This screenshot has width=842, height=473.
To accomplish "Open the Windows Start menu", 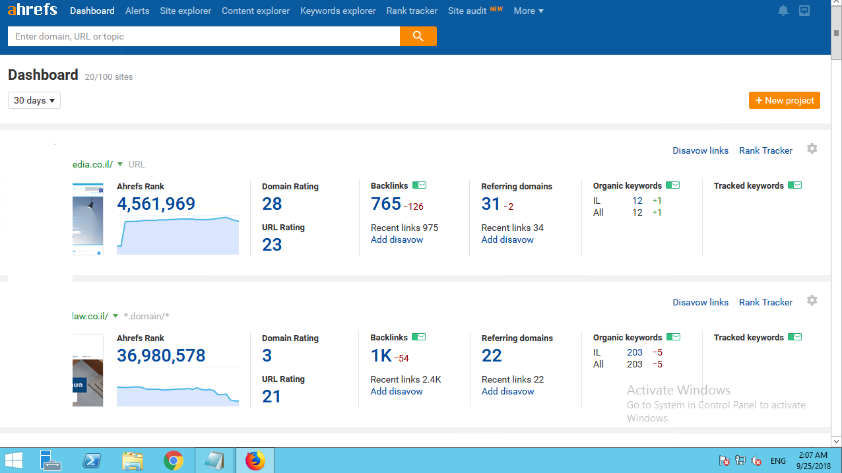I will tap(14, 460).
